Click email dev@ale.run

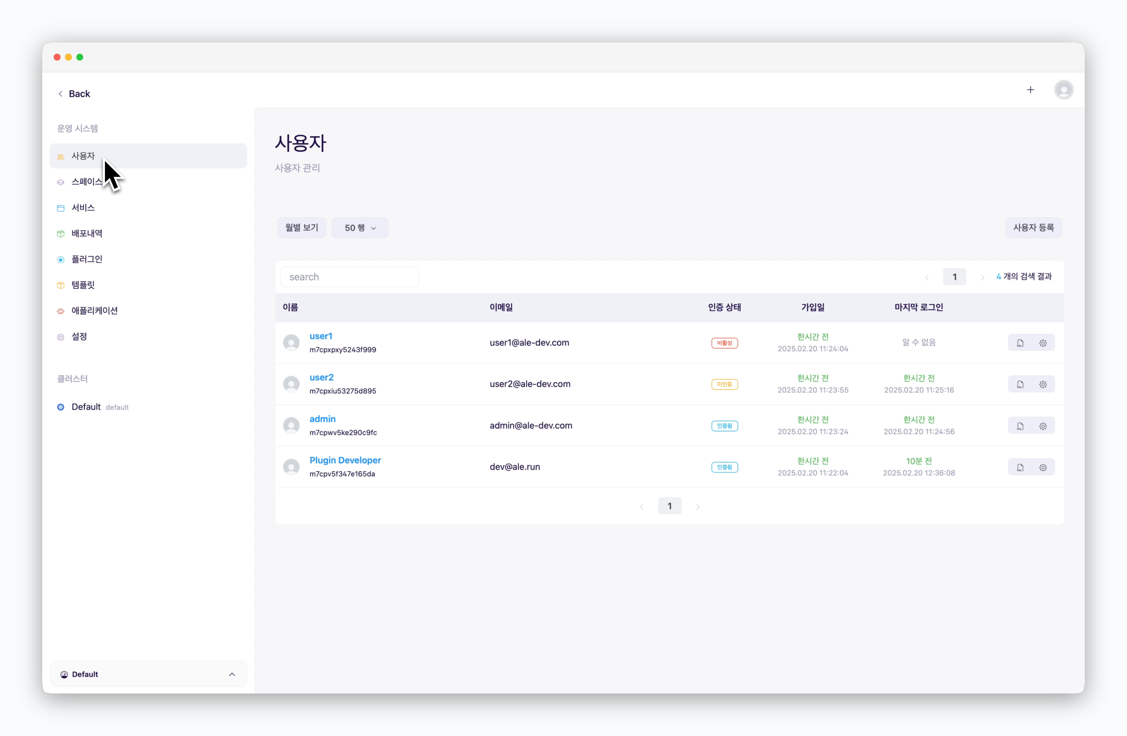515,467
